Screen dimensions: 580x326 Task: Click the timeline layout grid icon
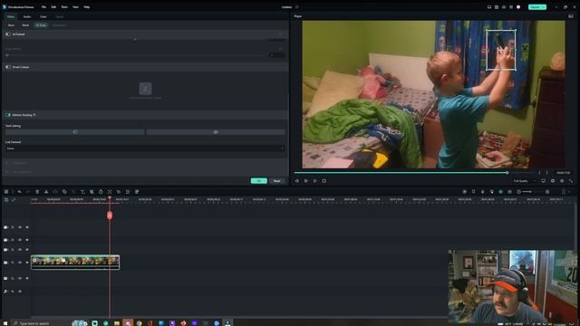6,192
